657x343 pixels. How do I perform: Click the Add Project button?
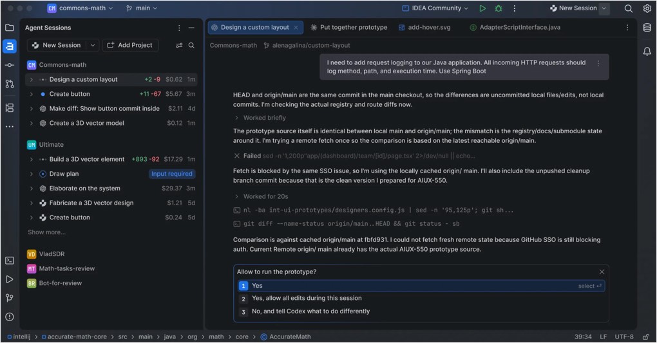130,45
